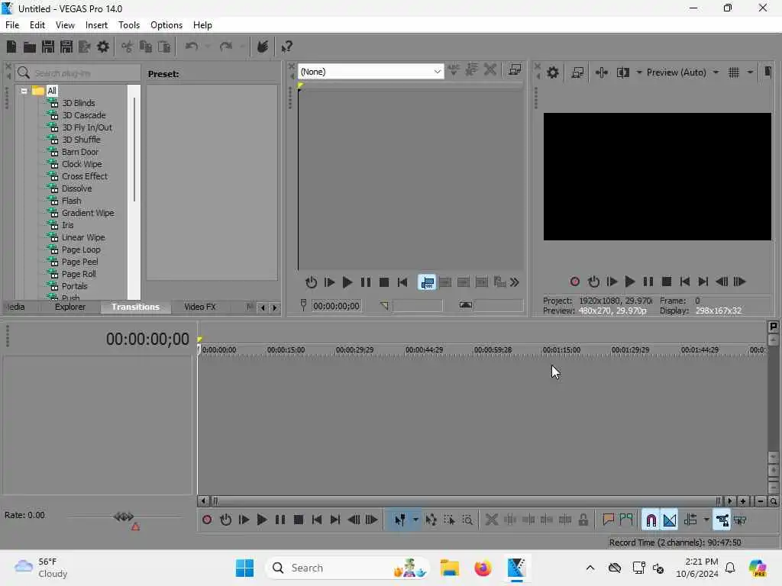Image resolution: width=782 pixels, height=586 pixels.
Task: Toggle Automatic Crossfades button
Action: tap(669, 520)
